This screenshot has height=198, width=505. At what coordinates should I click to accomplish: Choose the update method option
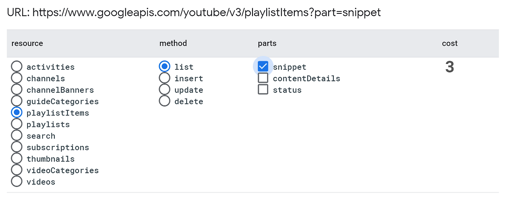coord(165,90)
